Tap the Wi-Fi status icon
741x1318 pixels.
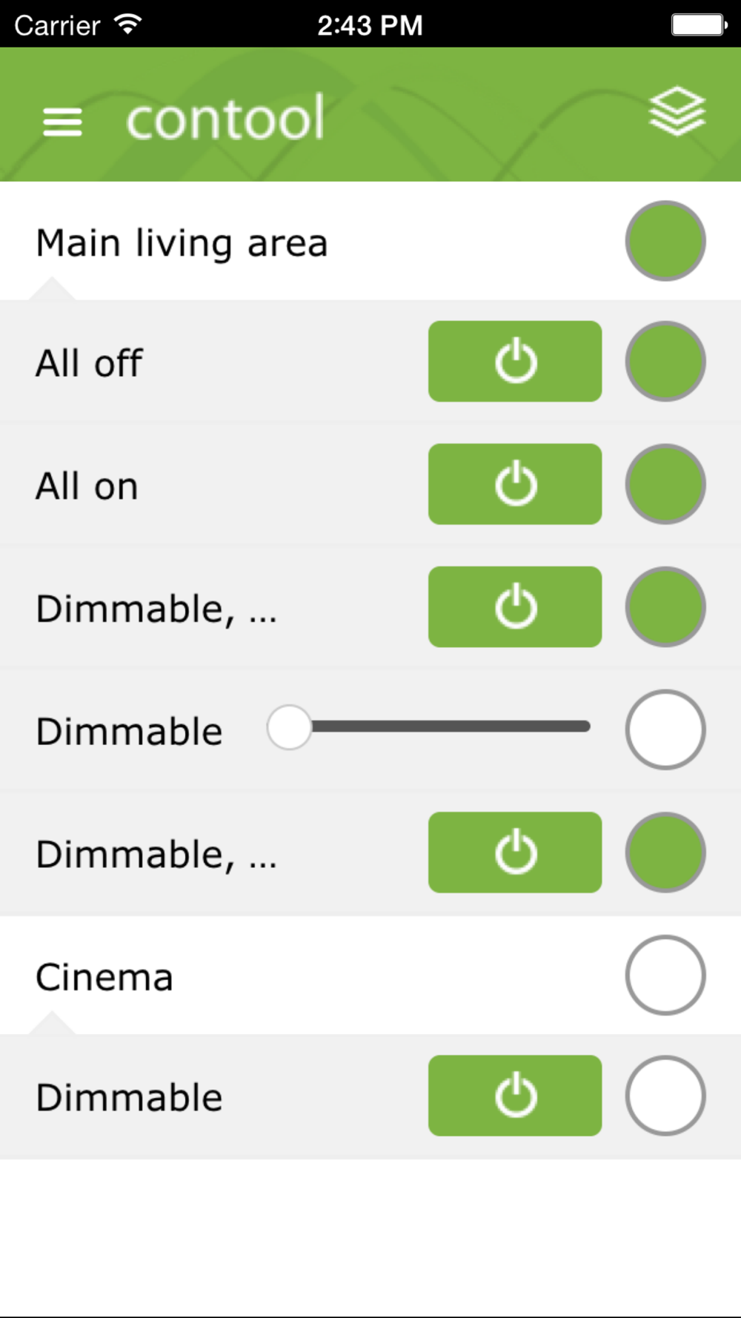128,24
